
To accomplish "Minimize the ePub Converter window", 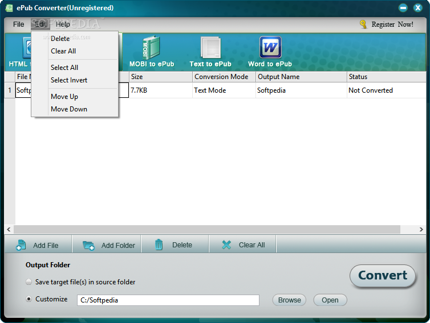I will point(403,7).
